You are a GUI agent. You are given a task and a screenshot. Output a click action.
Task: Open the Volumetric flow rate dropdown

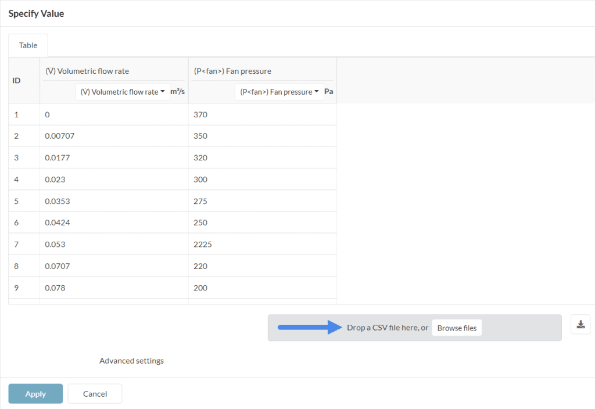pos(123,92)
